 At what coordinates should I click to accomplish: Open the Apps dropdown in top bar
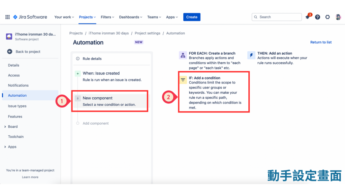point(172,17)
